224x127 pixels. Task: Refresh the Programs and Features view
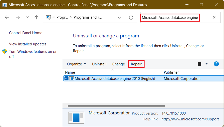click(x=131, y=18)
